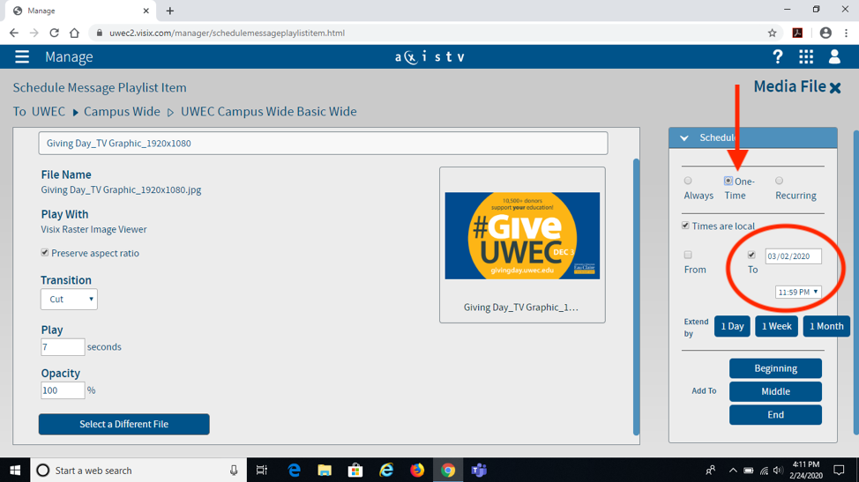This screenshot has width=859, height=482.
Task: Open the help question mark icon
Action: [x=777, y=57]
